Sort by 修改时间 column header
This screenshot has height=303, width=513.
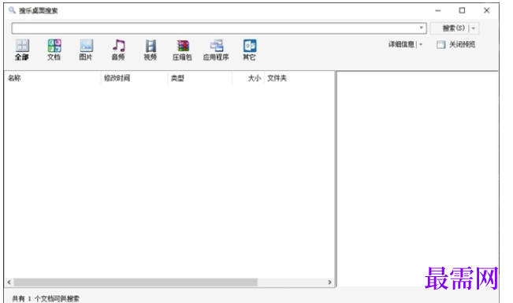coord(135,78)
